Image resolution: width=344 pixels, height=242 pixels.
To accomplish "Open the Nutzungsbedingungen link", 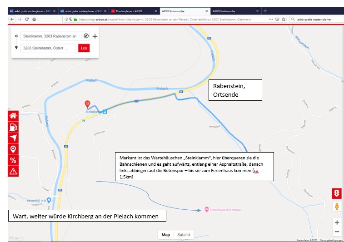I will click(x=329, y=240).
